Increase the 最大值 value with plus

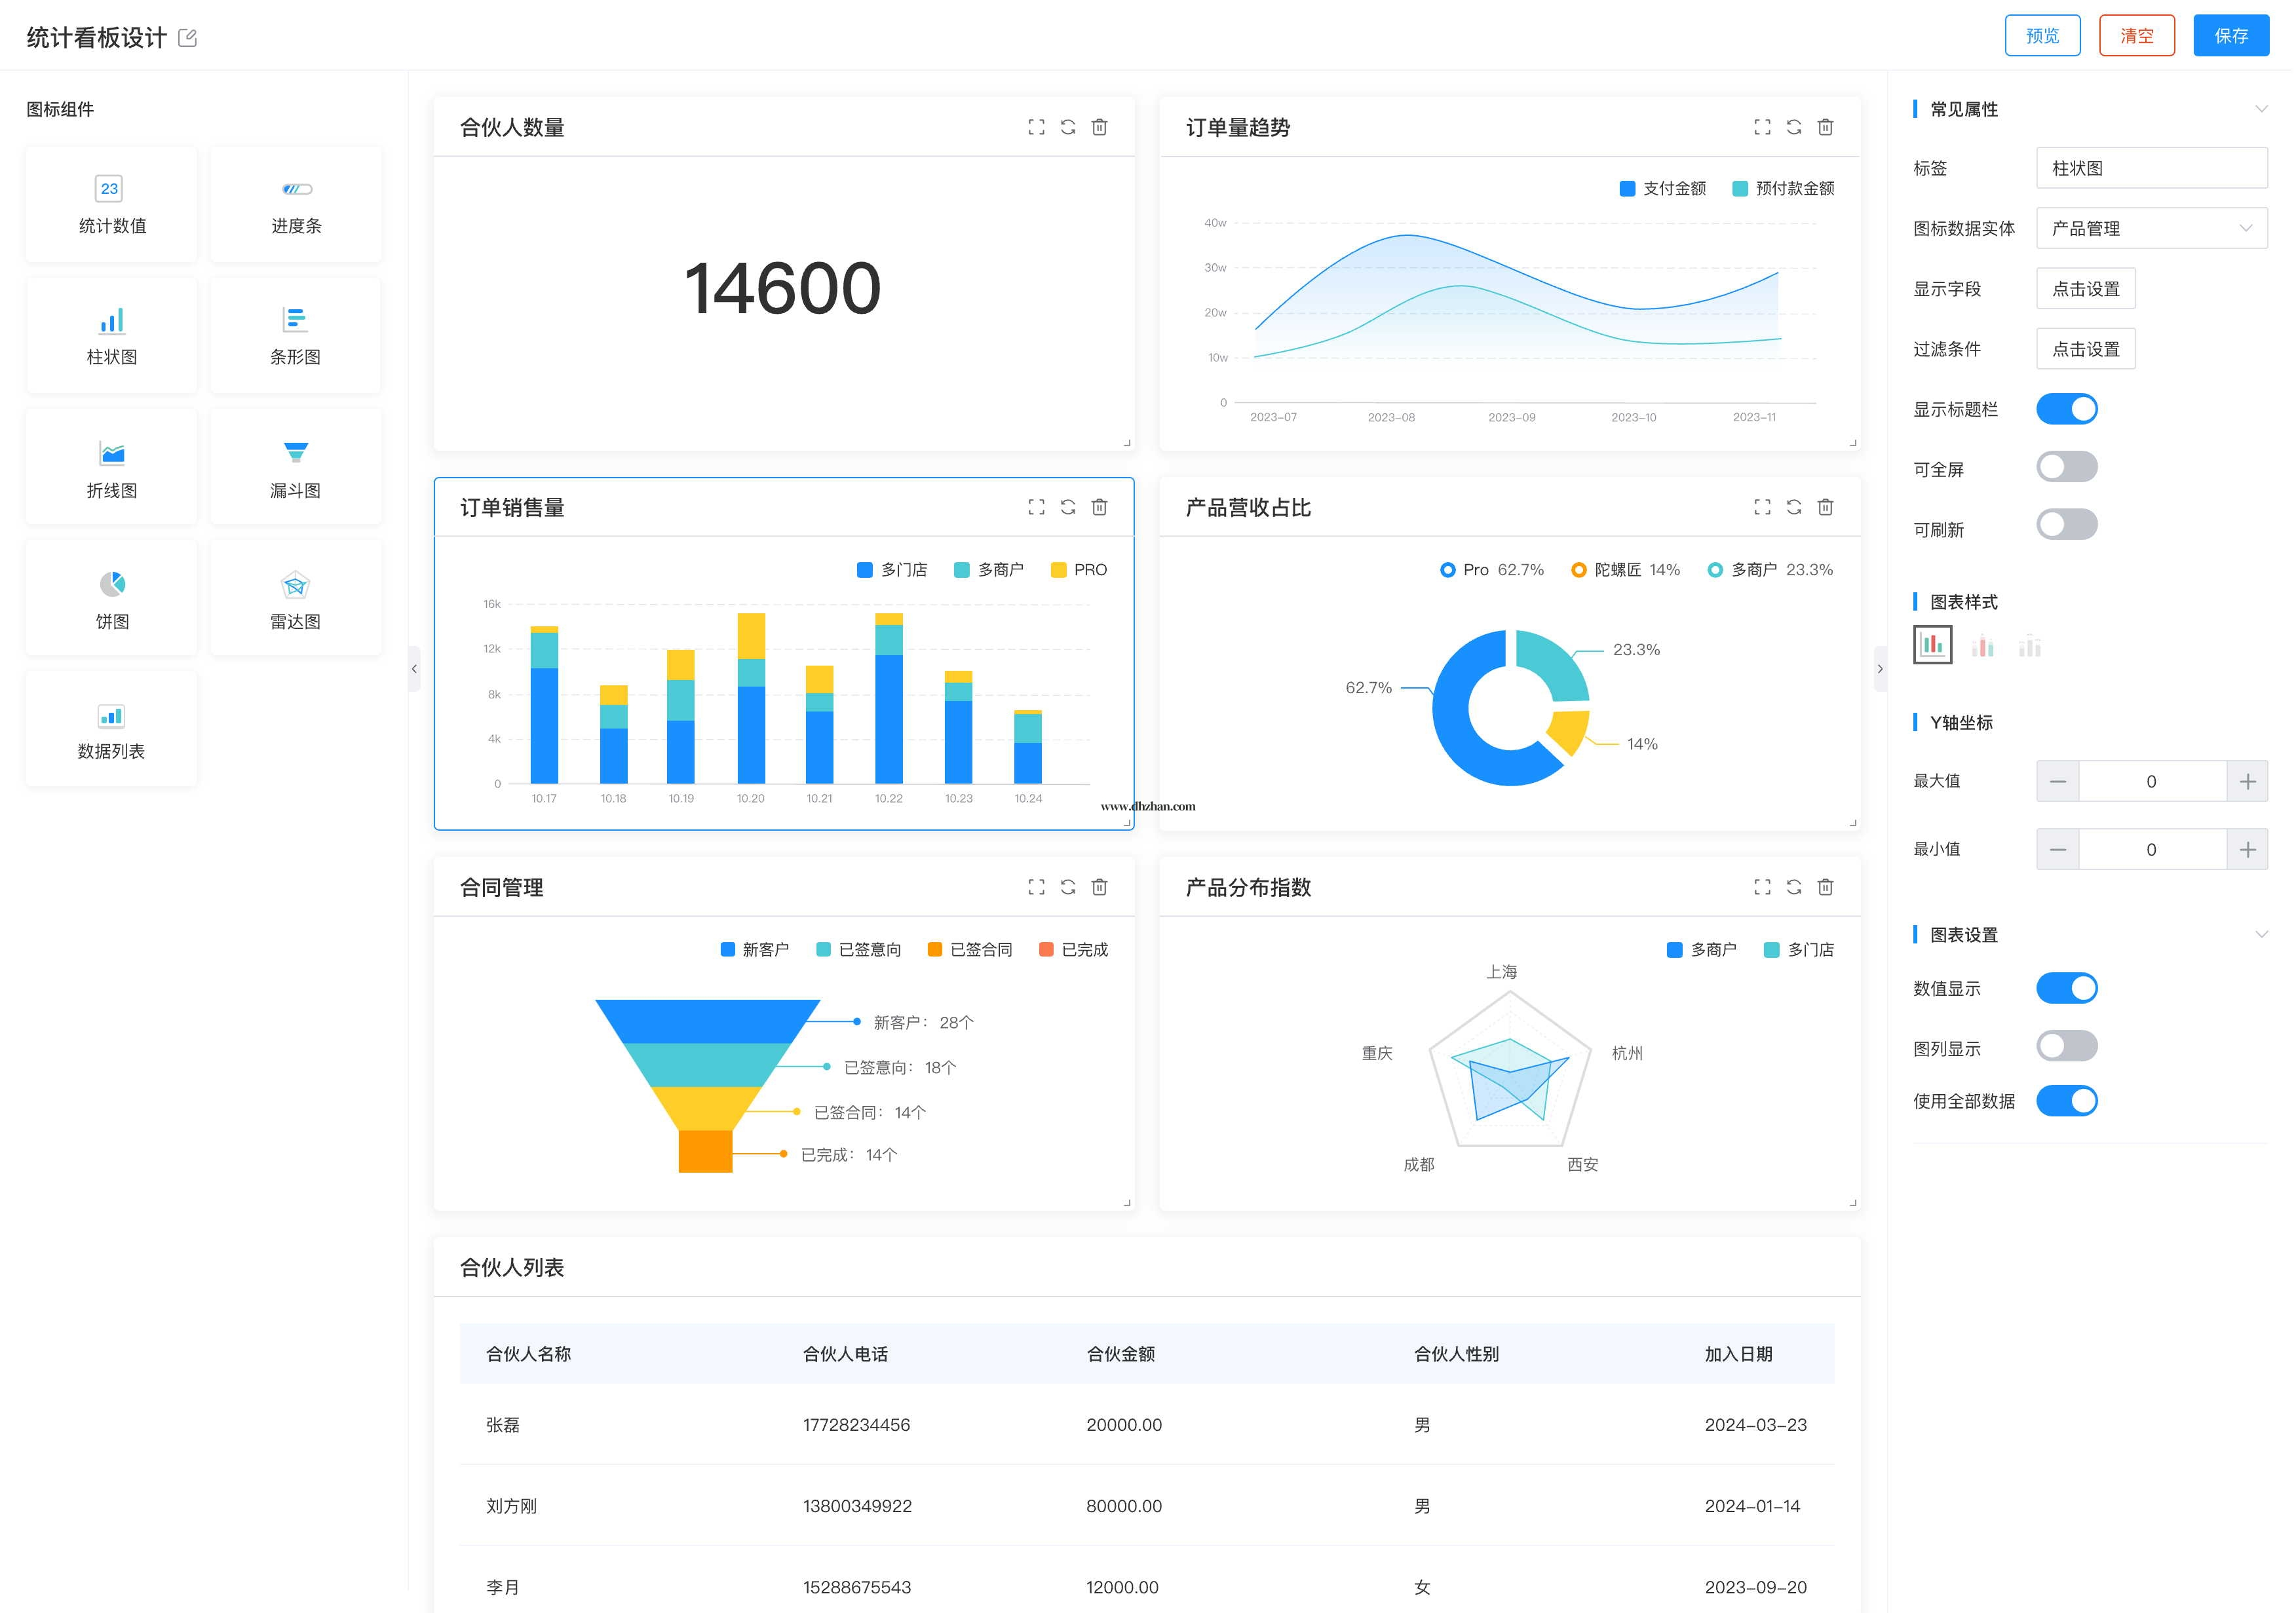(x=2247, y=781)
